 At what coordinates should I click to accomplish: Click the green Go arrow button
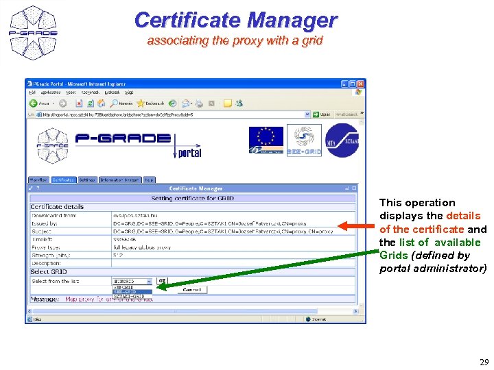point(316,114)
